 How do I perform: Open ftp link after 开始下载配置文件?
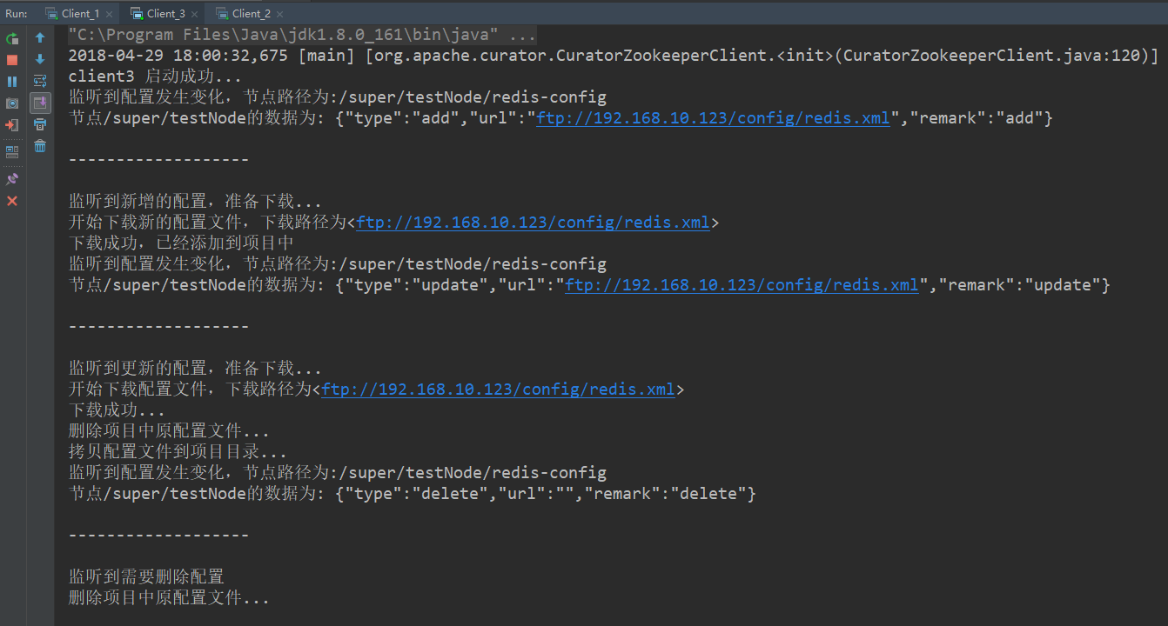pyautogui.click(x=498, y=390)
